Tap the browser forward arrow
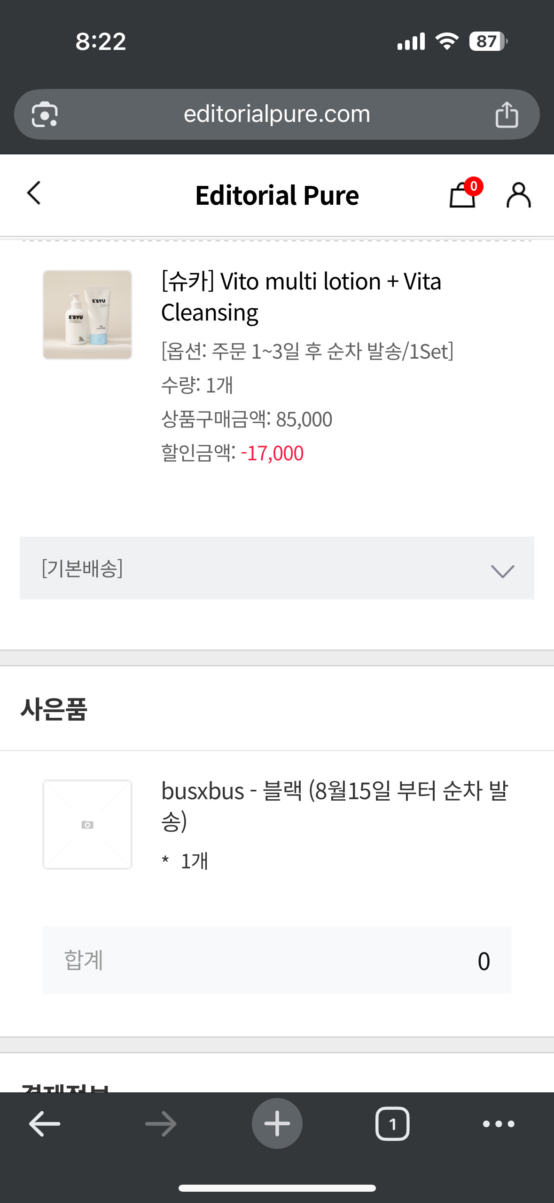The image size is (554, 1203). 161,1123
